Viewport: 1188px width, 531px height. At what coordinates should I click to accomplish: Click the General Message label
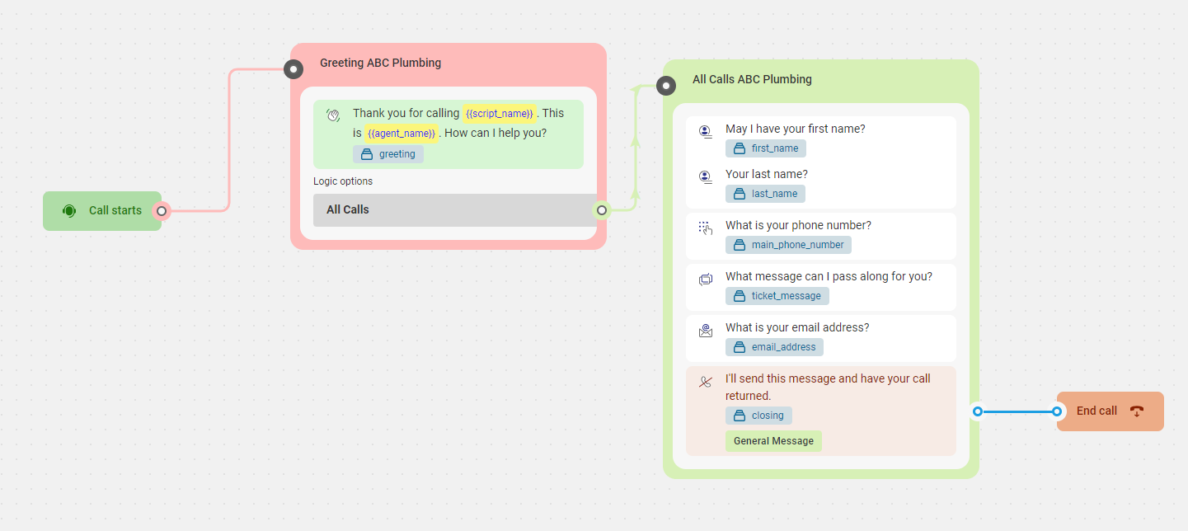tap(773, 441)
